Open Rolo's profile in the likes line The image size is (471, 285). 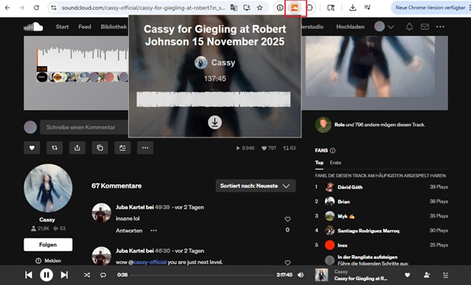pos(339,125)
